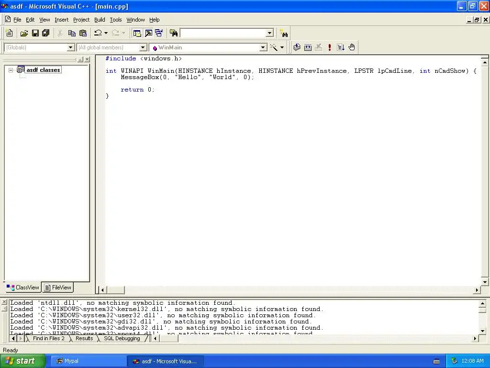
Task: Click inside the Find text field
Action: pyautogui.click(x=223, y=33)
